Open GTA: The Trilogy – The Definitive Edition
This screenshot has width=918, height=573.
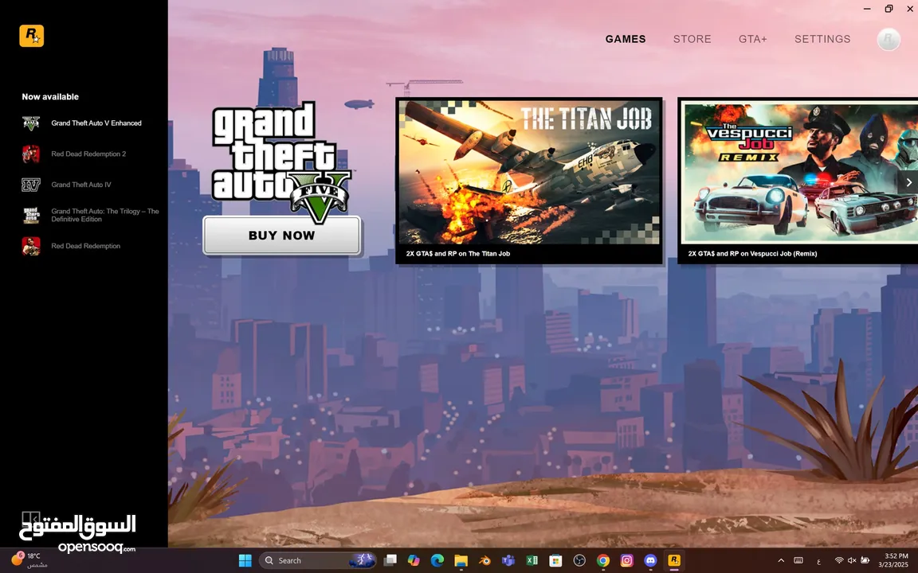[x=105, y=215]
